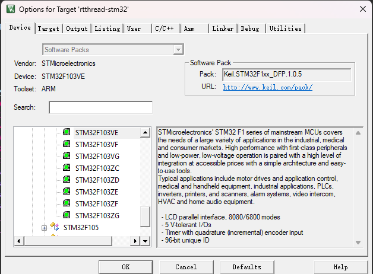The width and height of the screenshot is (373, 274).
Task: Click device list scroll right arrow
Action: pos(135,241)
